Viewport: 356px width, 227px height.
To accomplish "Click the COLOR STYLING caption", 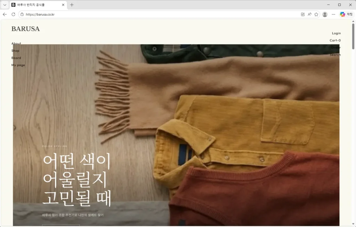I will pyautogui.click(x=55, y=146).
